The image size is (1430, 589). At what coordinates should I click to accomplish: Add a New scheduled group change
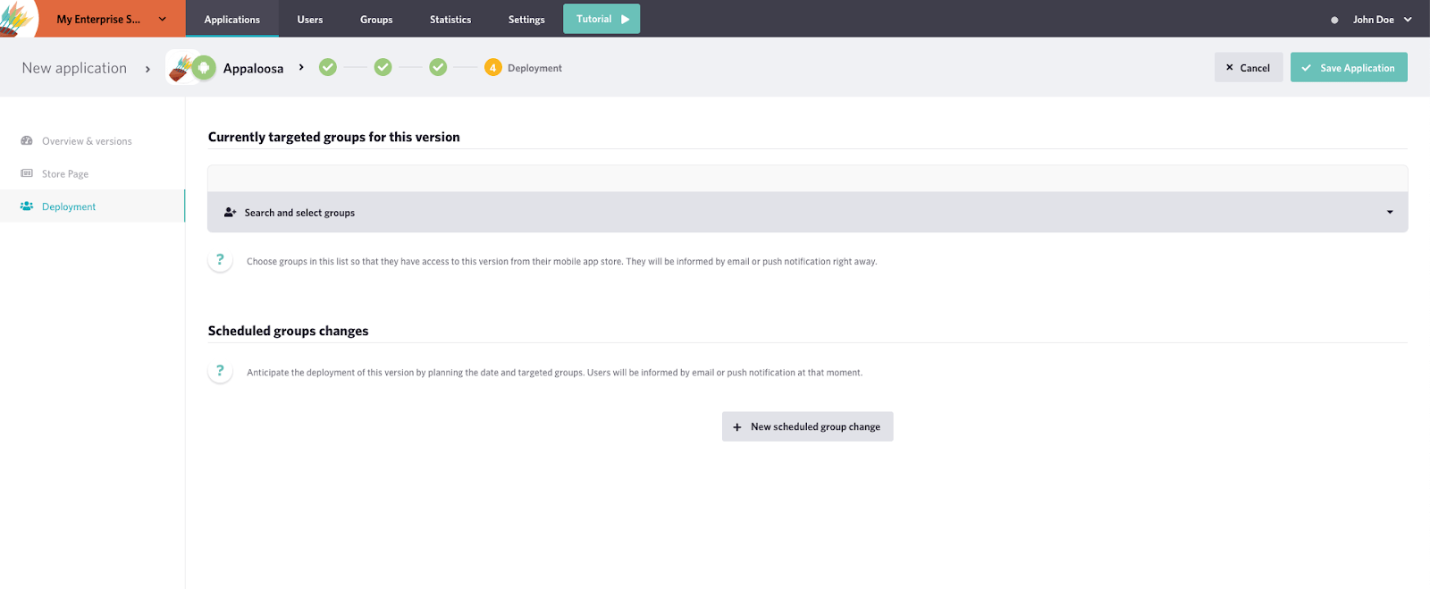point(807,426)
